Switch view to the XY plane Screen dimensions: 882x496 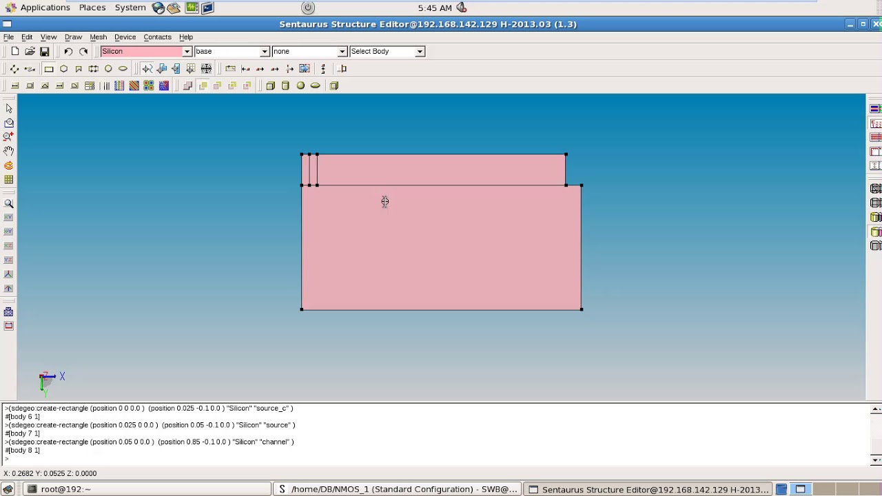pyautogui.click(x=9, y=217)
